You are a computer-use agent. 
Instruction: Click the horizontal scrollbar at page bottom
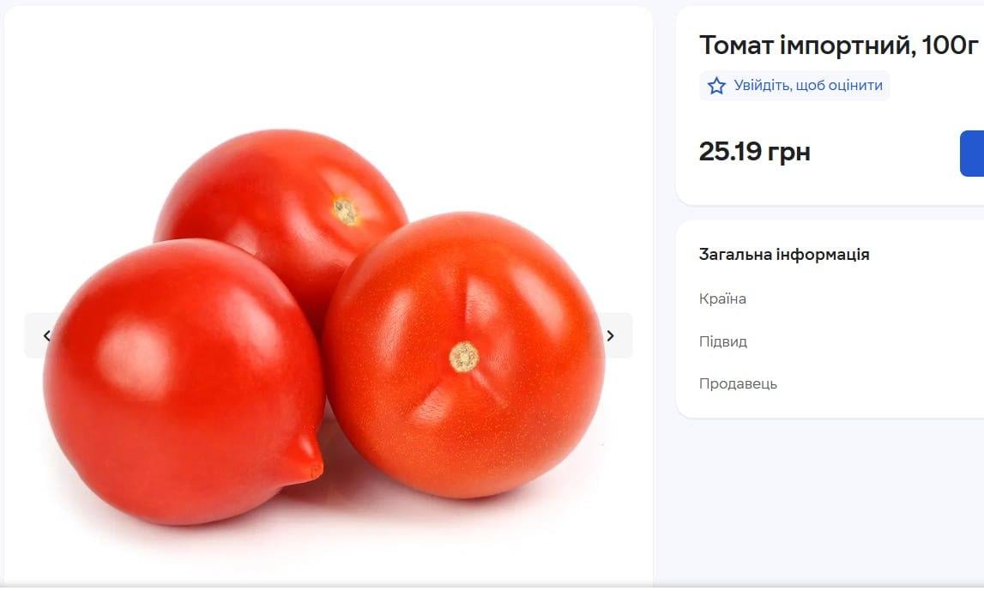pyautogui.click(x=492, y=587)
